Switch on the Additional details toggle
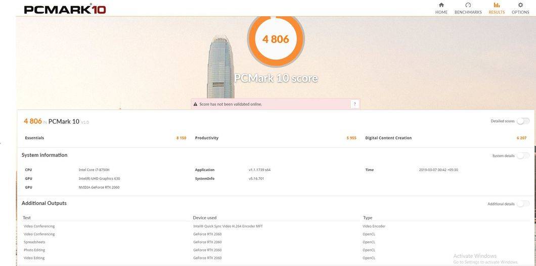536x266 pixels. pos(523,204)
